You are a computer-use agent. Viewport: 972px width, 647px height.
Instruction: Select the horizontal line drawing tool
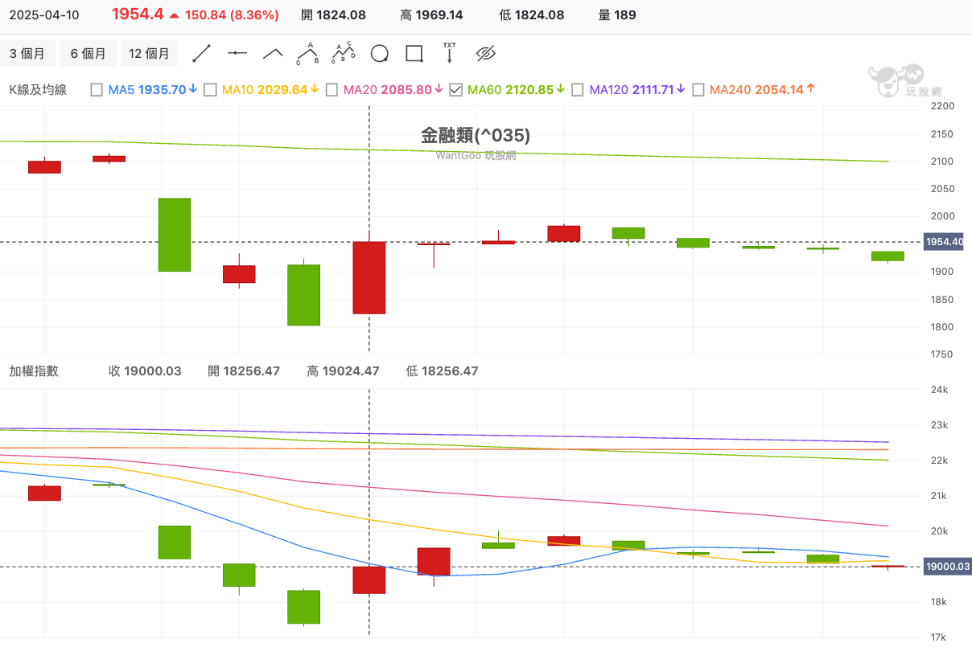click(237, 54)
